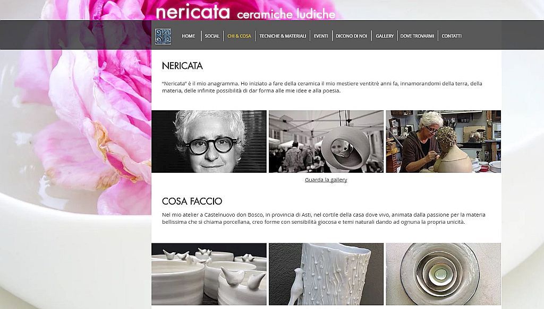Open the HOME menu item

click(189, 36)
